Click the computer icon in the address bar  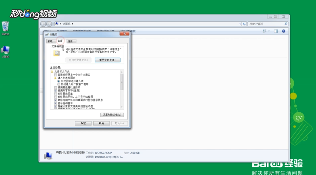pos(57,24)
